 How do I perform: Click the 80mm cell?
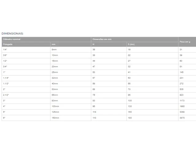[x=71, y=101]
